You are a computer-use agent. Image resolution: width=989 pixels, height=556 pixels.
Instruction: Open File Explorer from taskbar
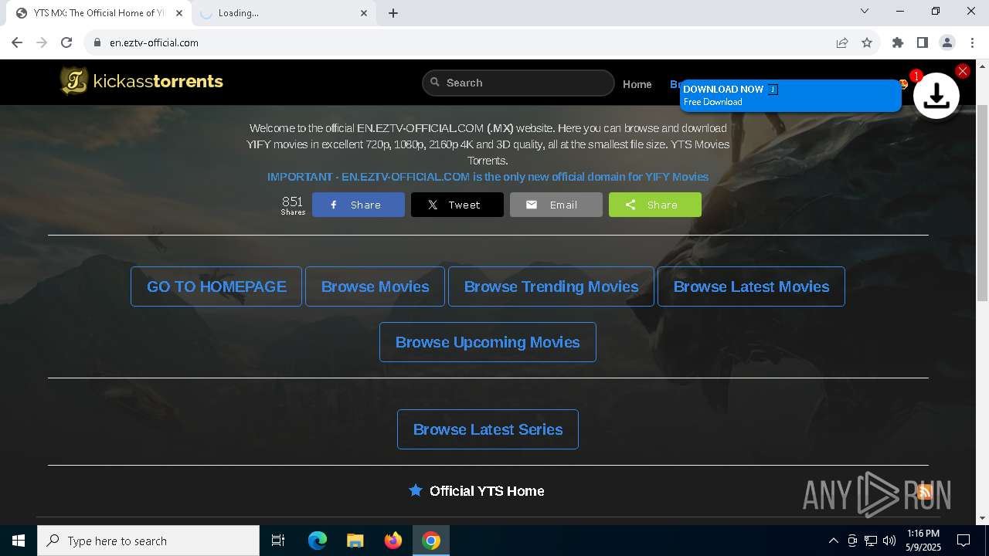point(355,541)
